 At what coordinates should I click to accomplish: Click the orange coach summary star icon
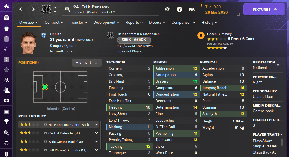pos(201,35)
